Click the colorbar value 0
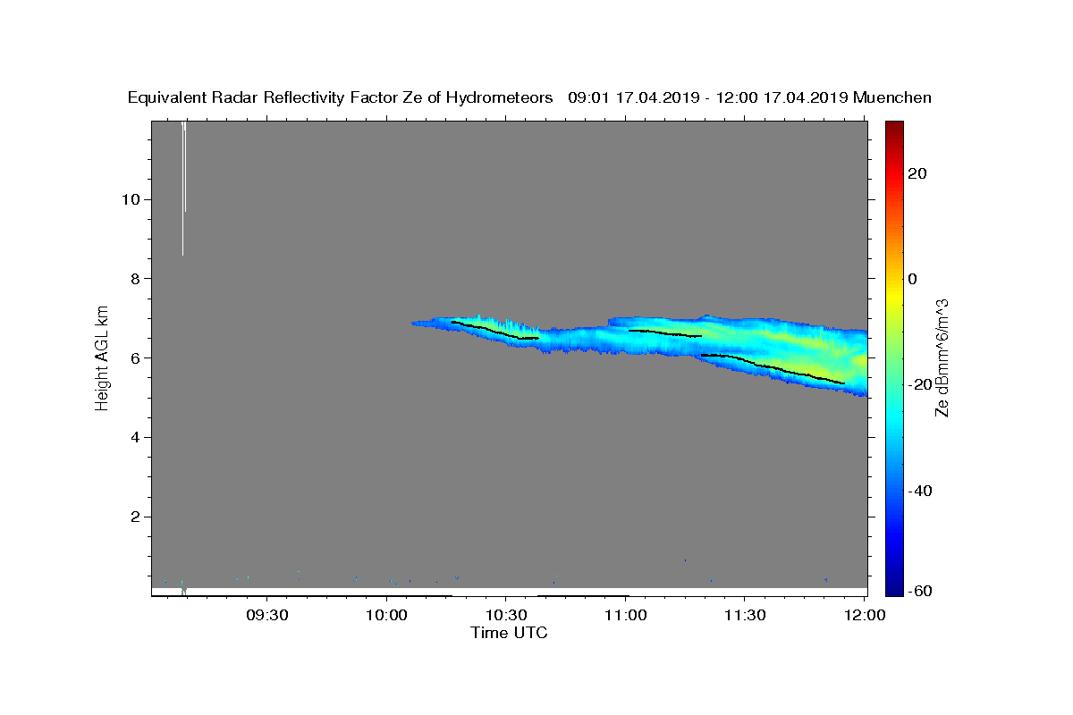Screen dimensions: 1073x715 (x=913, y=279)
